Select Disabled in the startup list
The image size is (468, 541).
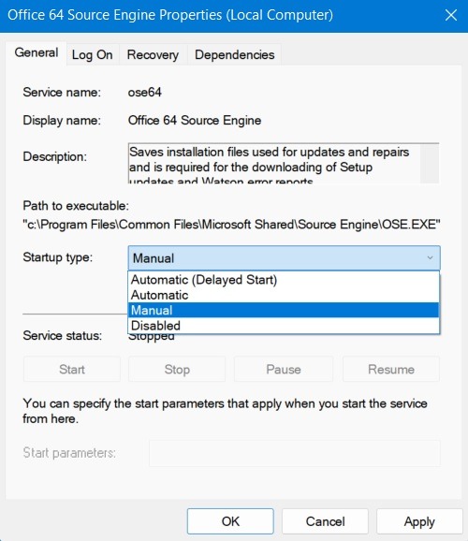tap(284, 326)
